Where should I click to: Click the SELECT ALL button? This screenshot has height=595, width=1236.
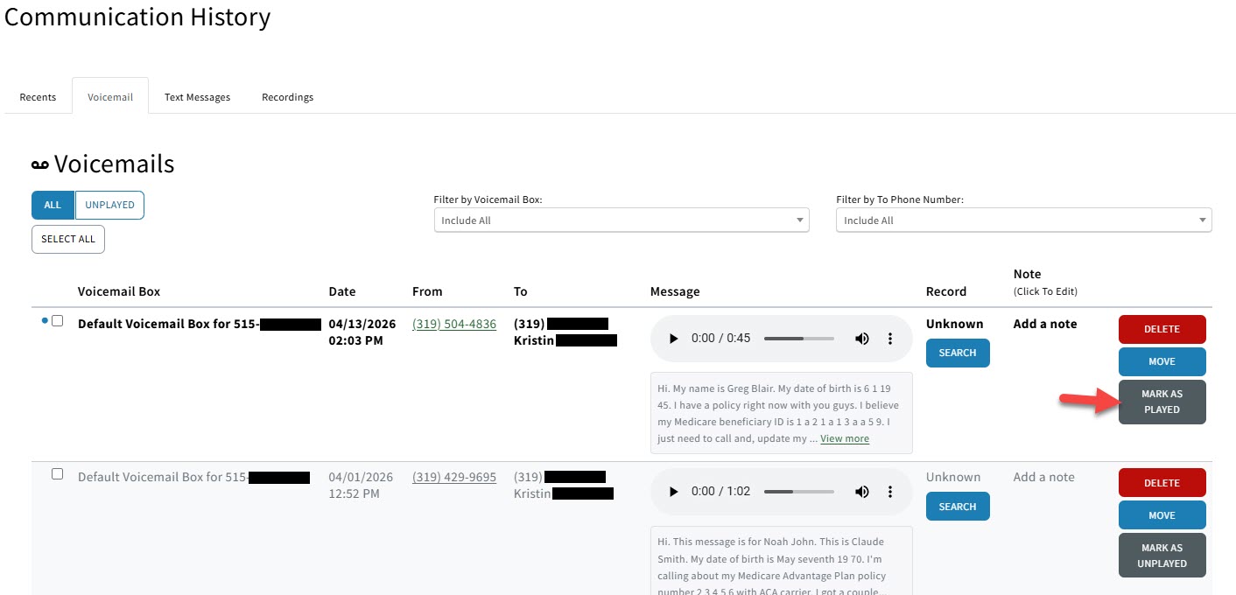68,239
